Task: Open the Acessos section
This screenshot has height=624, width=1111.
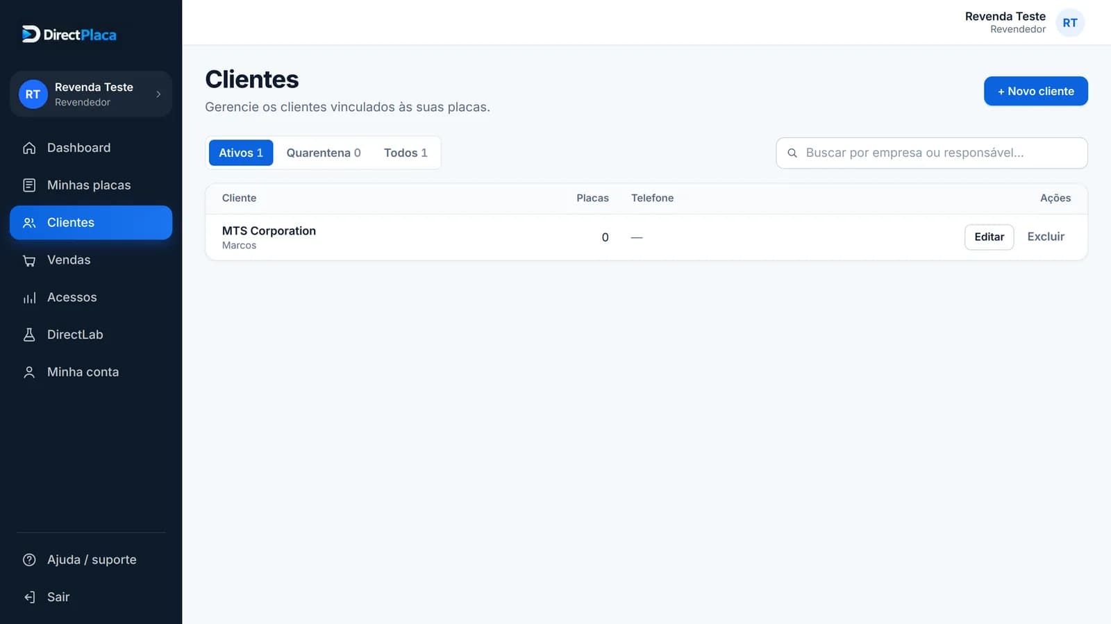Action: click(91, 298)
